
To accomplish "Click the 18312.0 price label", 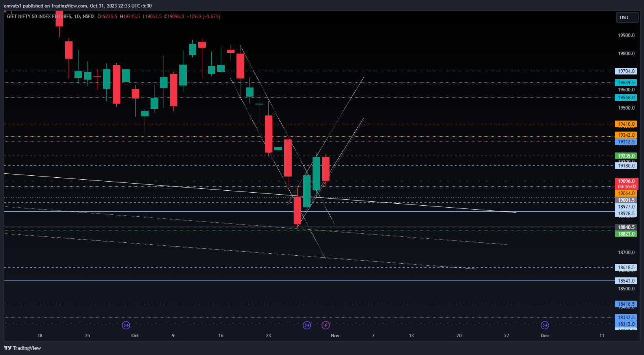I will point(626,324).
